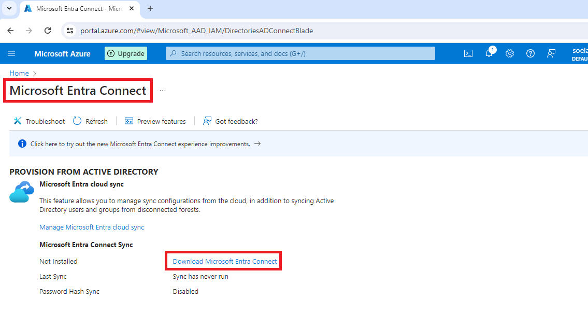
Task: Click the Troubleshoot toolbar command
Action: [x=39, y=121]
